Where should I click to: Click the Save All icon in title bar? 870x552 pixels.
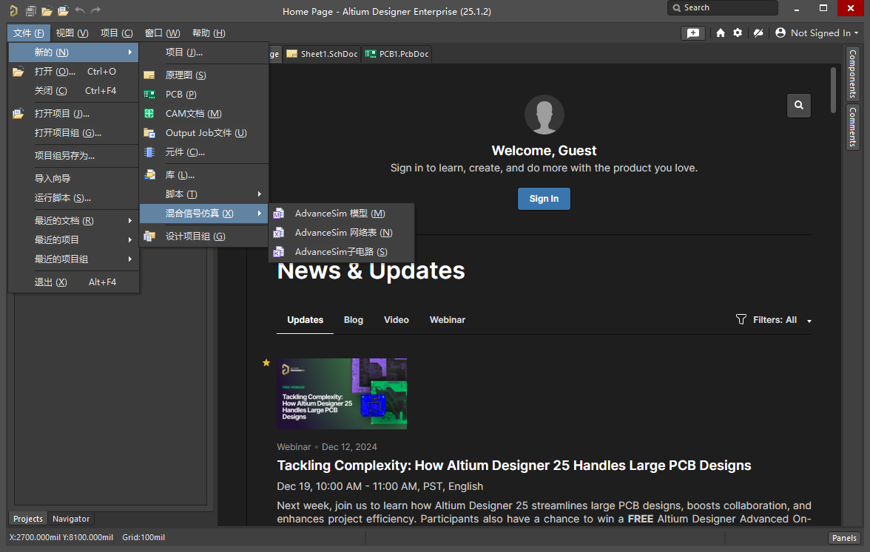pyautogui.click(x=30, y=11)
